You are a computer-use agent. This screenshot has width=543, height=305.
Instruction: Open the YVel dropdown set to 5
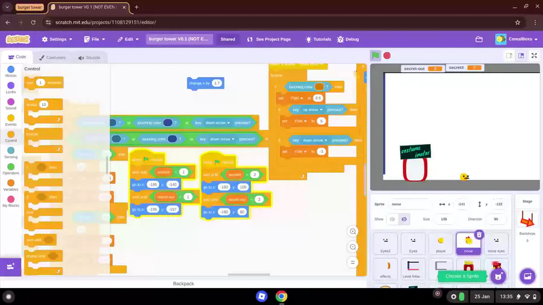(x=300, y=121)
